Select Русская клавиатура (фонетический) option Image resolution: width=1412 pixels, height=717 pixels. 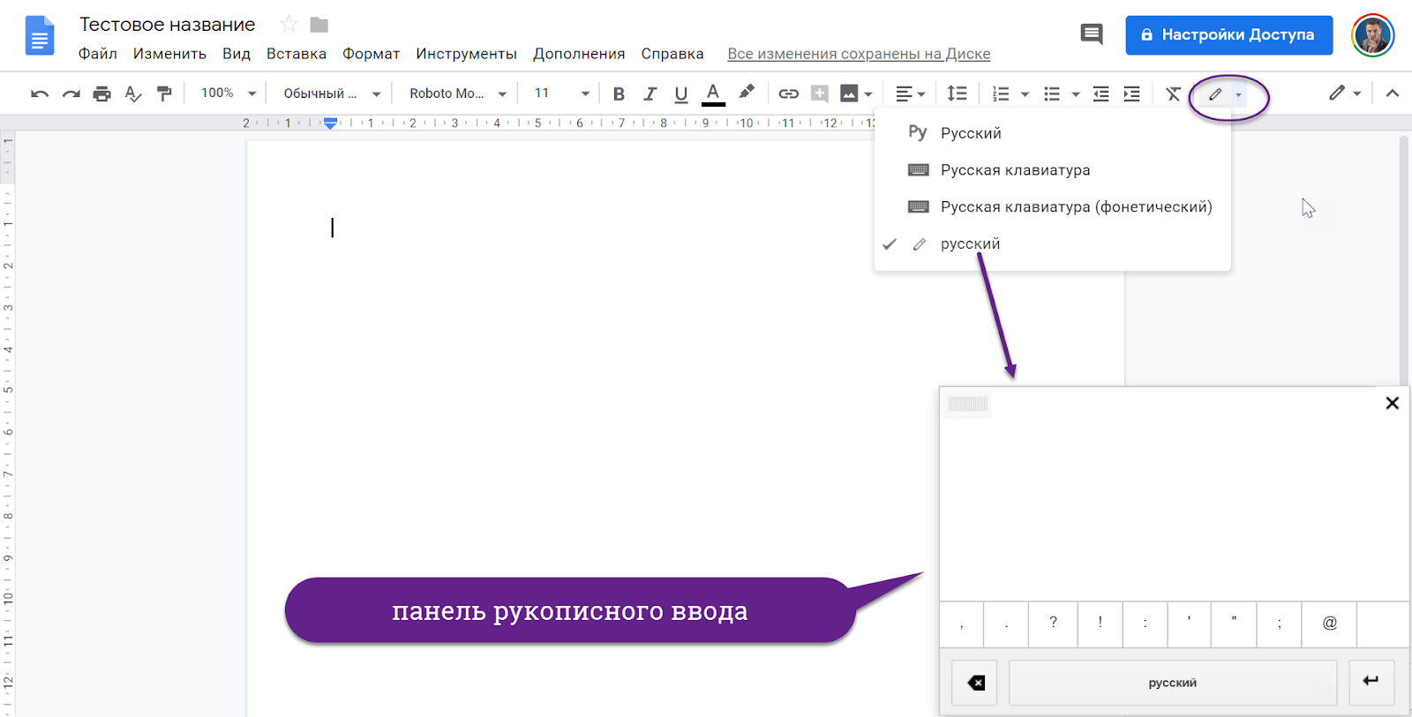point(1052,206)
